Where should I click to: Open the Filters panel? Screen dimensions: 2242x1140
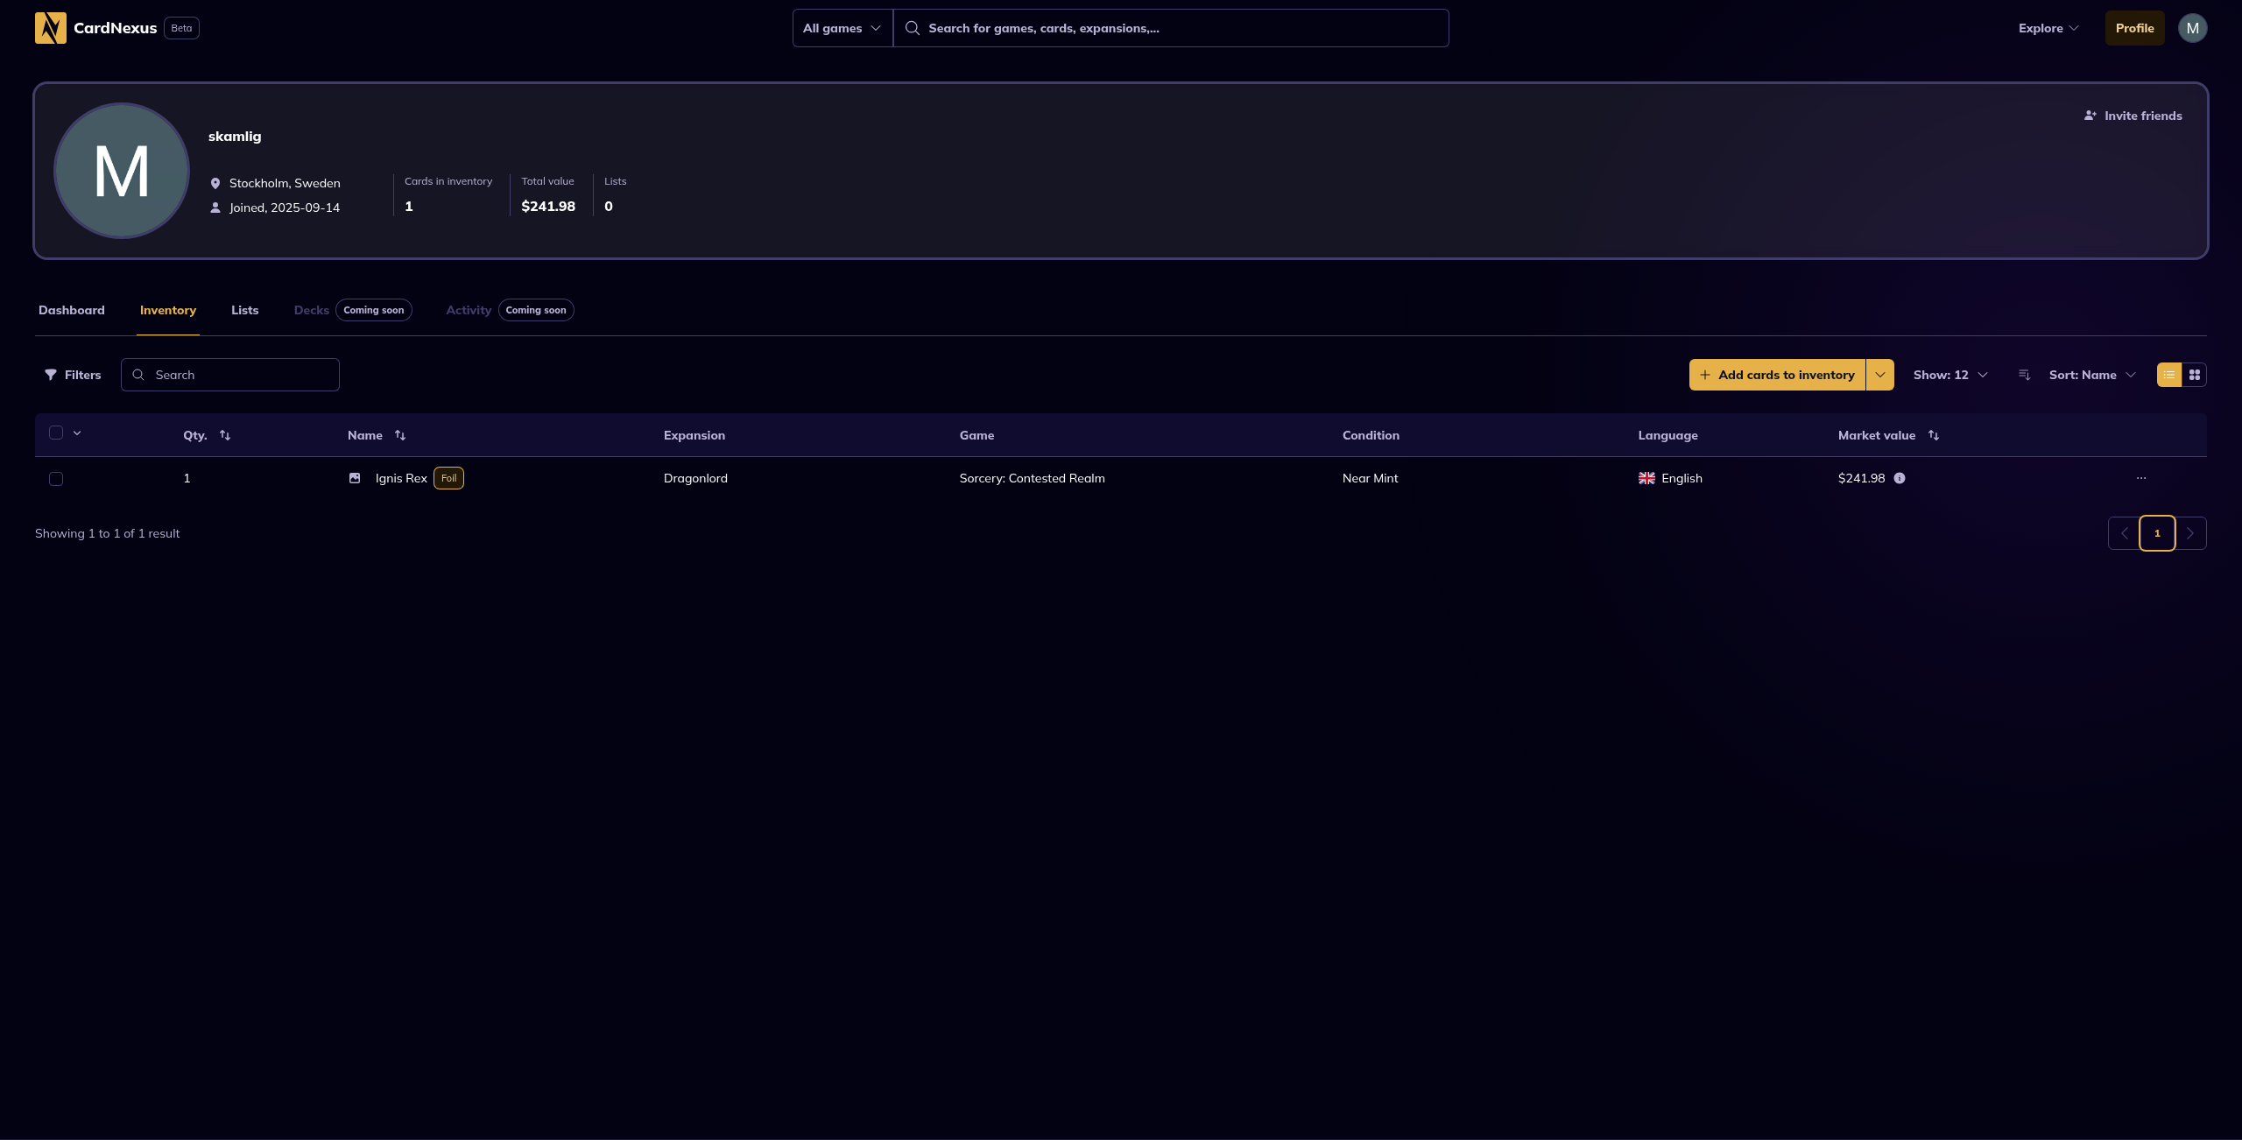click(74, 375)
